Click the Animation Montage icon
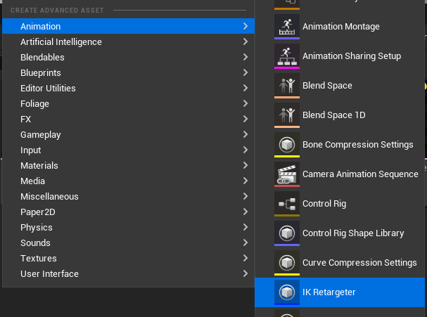 point(287,27)
